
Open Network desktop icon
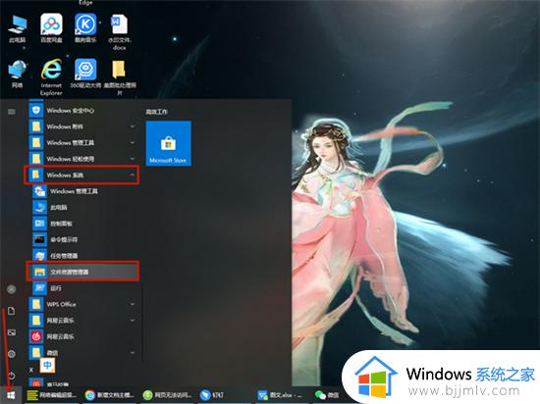pos(18,74)
